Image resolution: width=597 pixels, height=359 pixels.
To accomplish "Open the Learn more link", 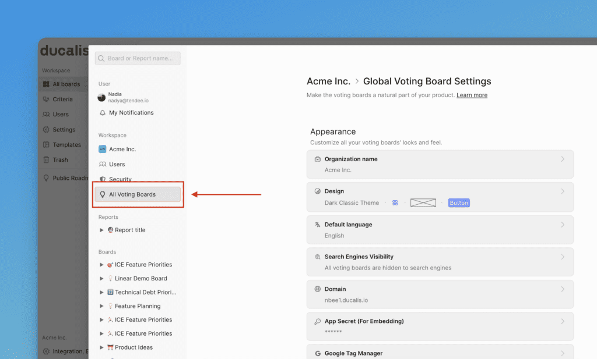I will click(x=472, y=95).
